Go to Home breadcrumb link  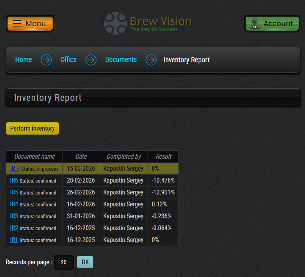pyautogui.click(x=23, y=60)
